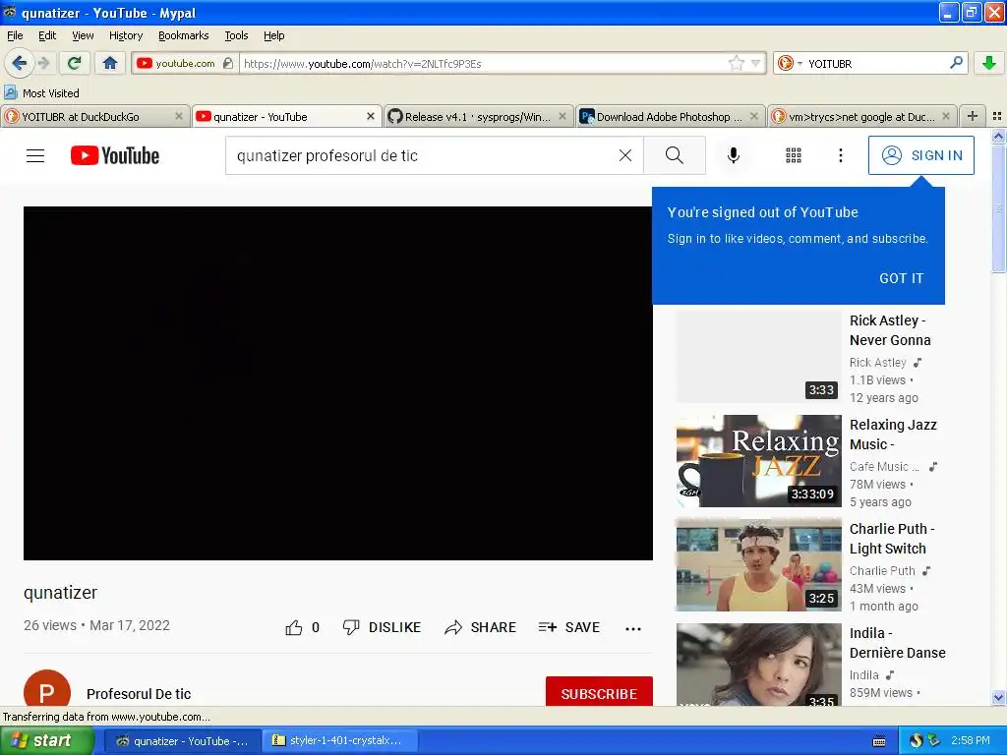Select qunatizer - YouTube taskbar button
The image size is (1007, 755).
tap(182, 741)
